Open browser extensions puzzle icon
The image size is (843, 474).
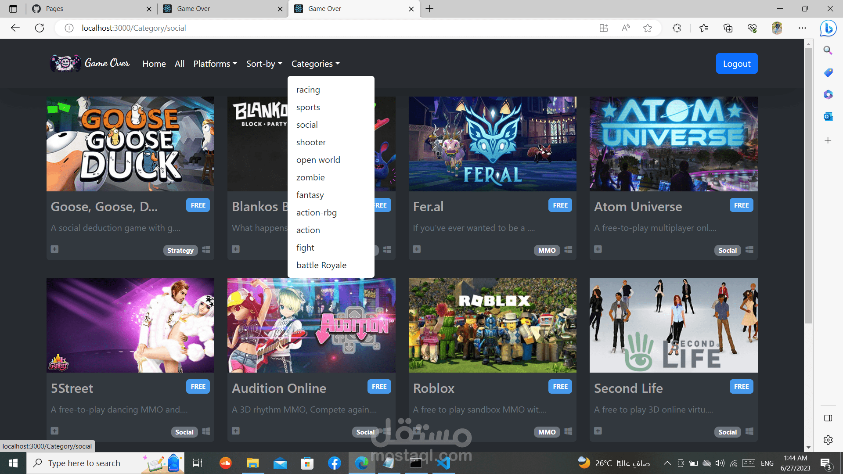point(677,28)
